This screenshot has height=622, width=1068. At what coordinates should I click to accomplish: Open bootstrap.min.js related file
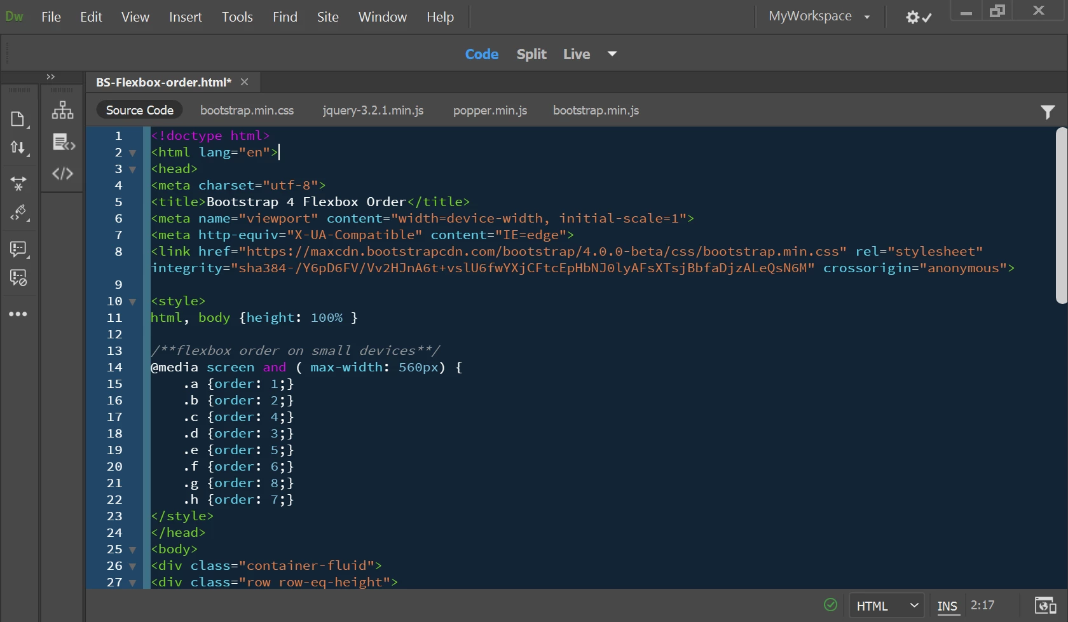click(x=596, y=110)
